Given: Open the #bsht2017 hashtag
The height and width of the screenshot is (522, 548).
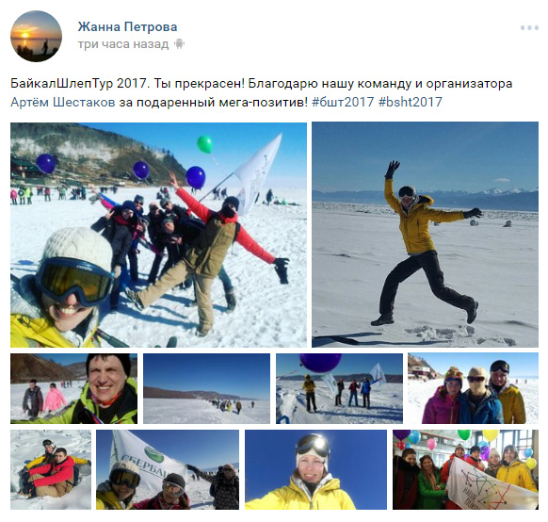Looking at the screenshot, I should [x=411, y=102].
